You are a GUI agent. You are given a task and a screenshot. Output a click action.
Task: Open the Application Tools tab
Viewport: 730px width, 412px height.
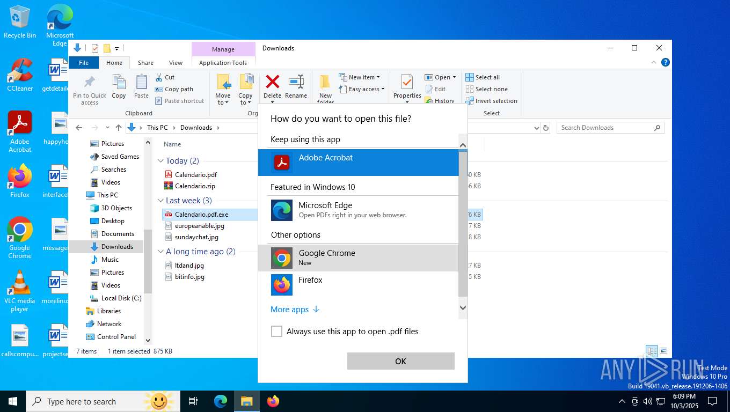[x=223, y=63]
